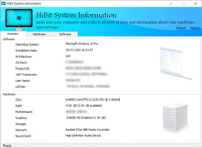Viewport: 202px width, 148px height.
Task: Click the 'Sound Card:' label
Action: click(x=23, y=136)
